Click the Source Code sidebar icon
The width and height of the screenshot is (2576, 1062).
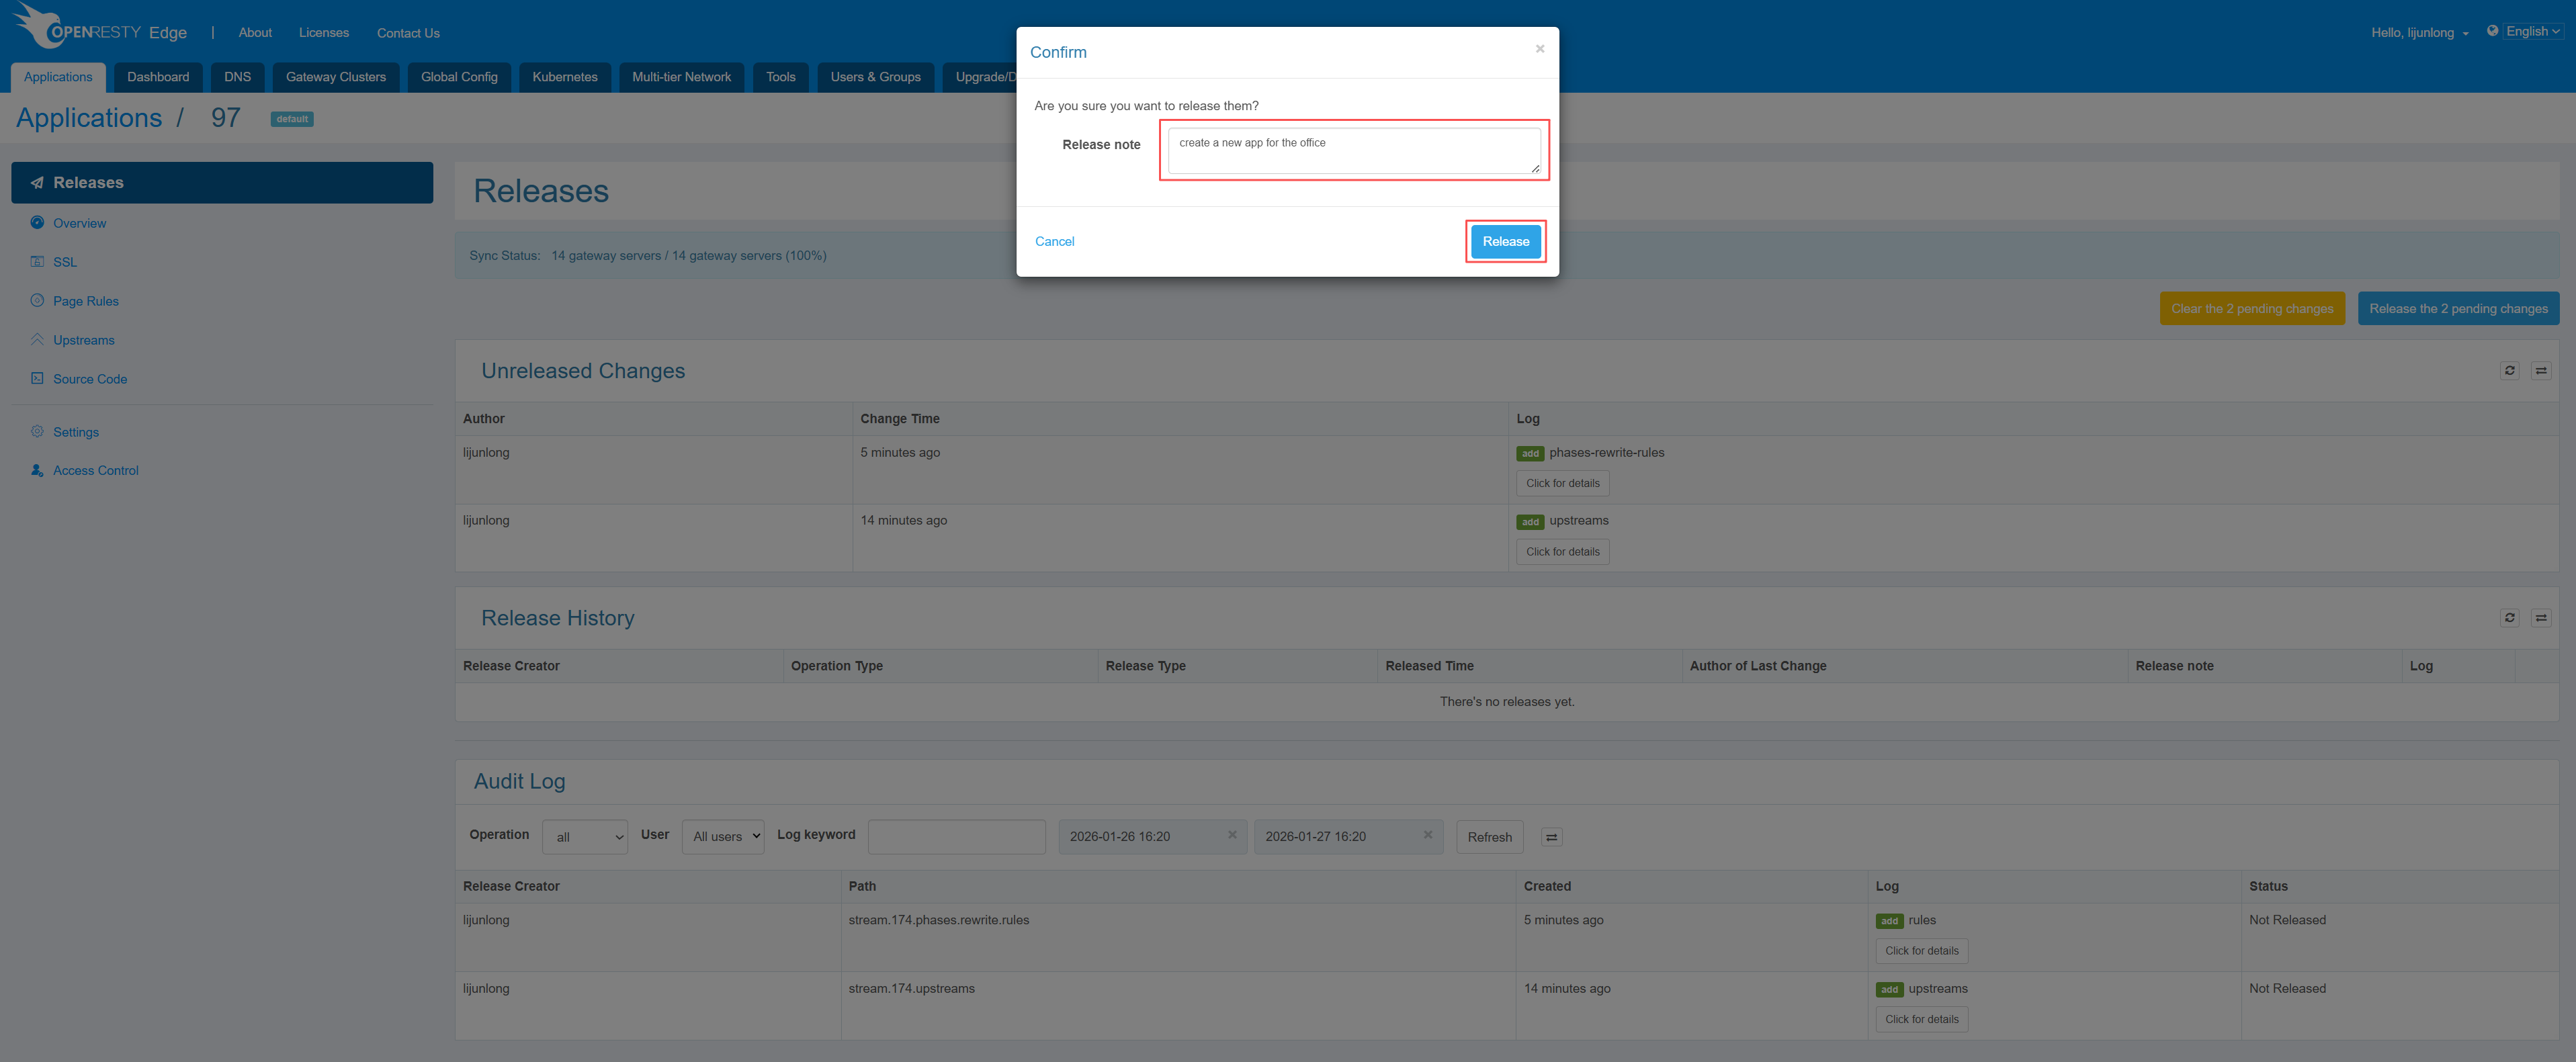(x=37, y=378)
